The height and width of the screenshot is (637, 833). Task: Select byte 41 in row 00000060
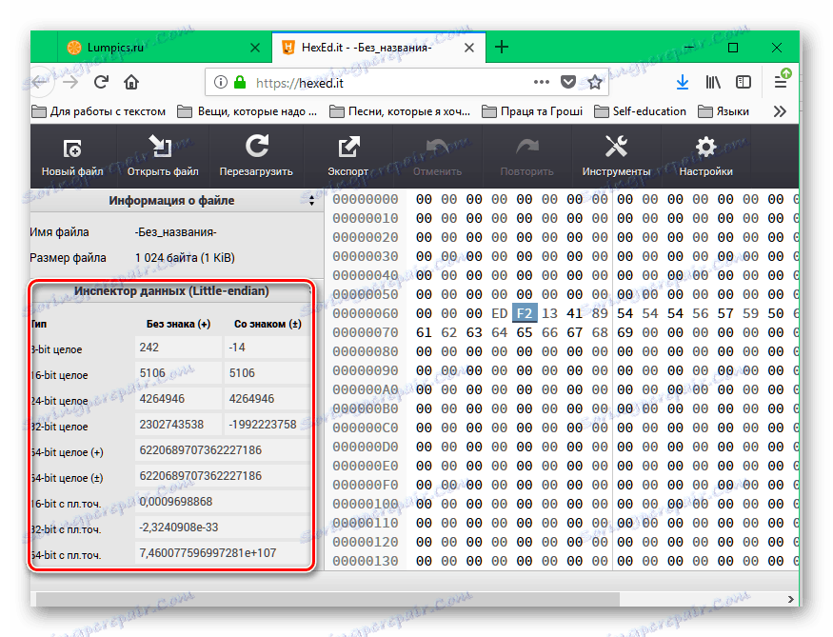[574, 313]
